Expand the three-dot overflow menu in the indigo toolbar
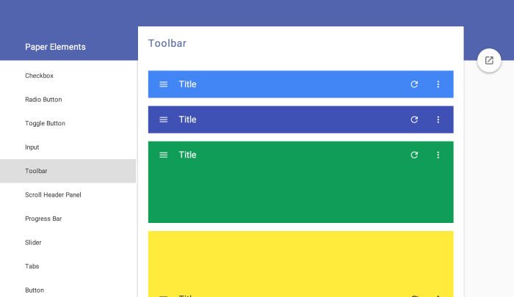This screenshot has height=297, width=514. pyautogui.click(x=438, y=120)
